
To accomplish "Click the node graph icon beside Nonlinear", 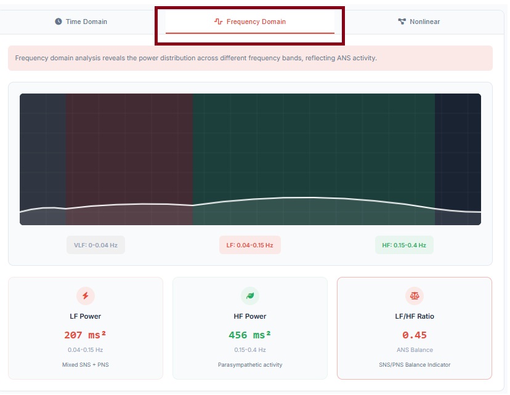I will [402, 22].
